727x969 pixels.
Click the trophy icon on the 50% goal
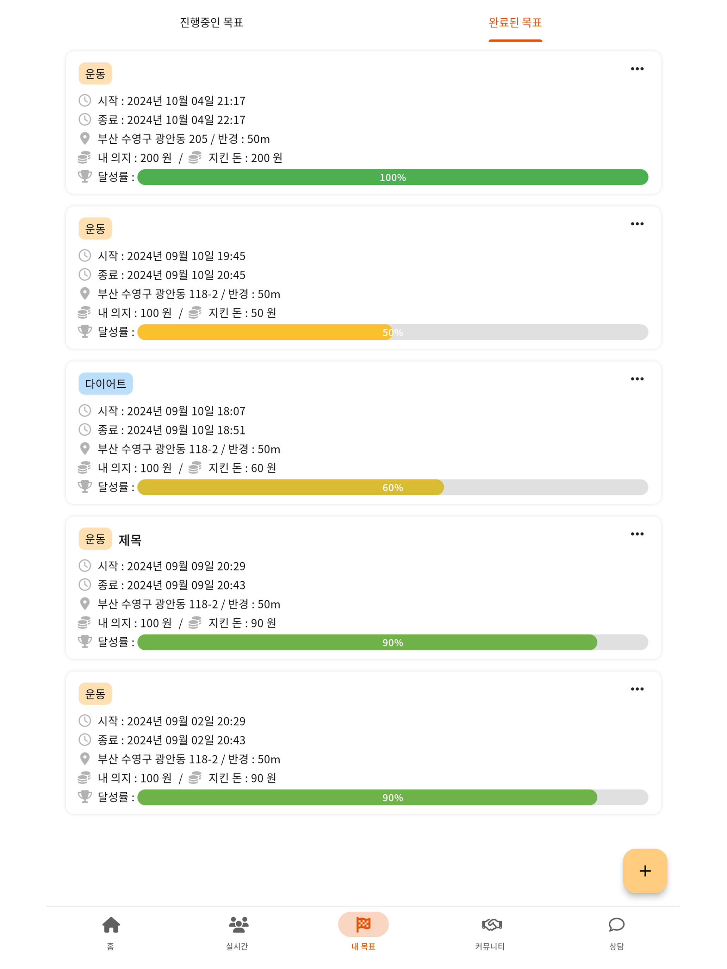click(x=85, y=332)
